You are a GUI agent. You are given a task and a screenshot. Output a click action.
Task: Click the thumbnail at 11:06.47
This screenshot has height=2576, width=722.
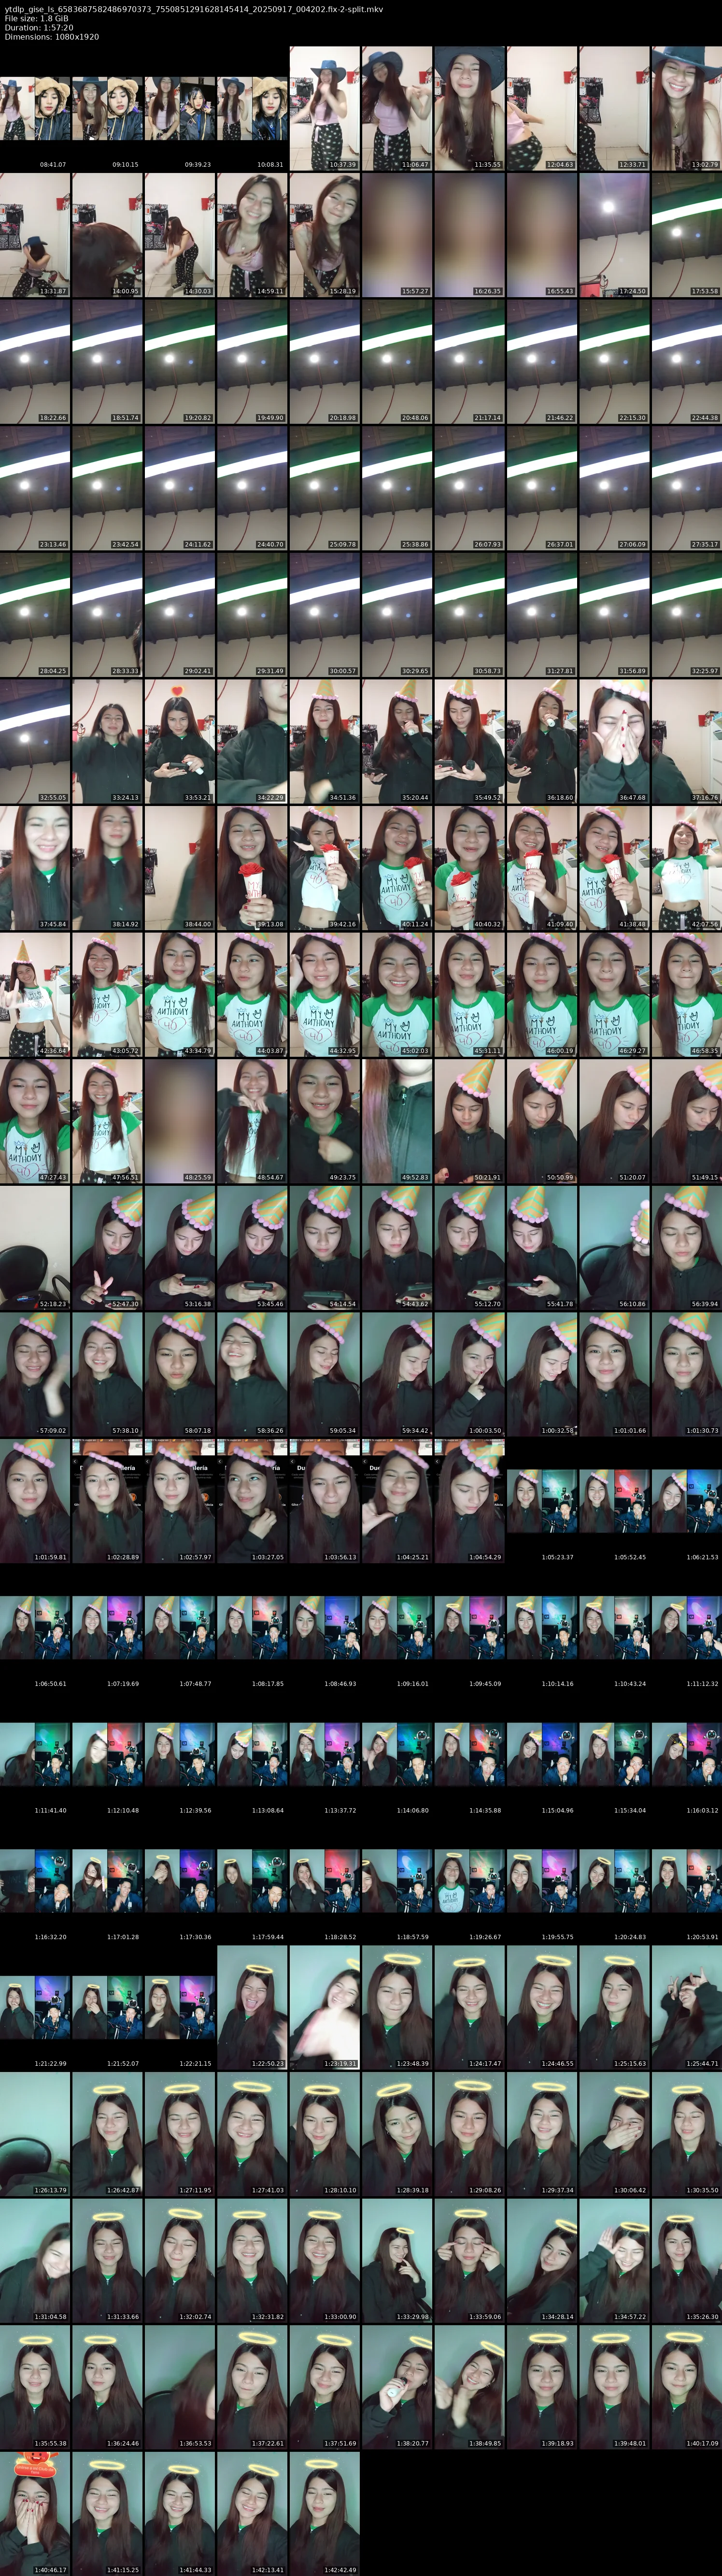coord(397,108)
